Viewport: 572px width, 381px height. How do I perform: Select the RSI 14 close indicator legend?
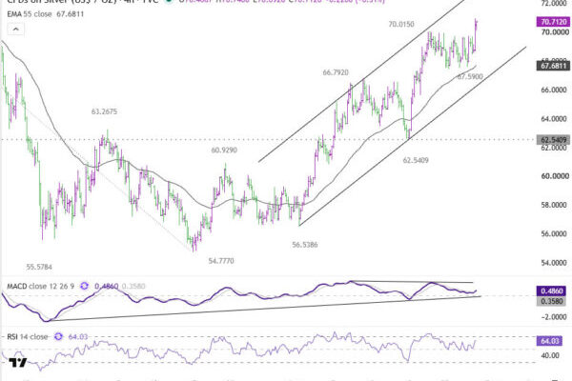28,336
